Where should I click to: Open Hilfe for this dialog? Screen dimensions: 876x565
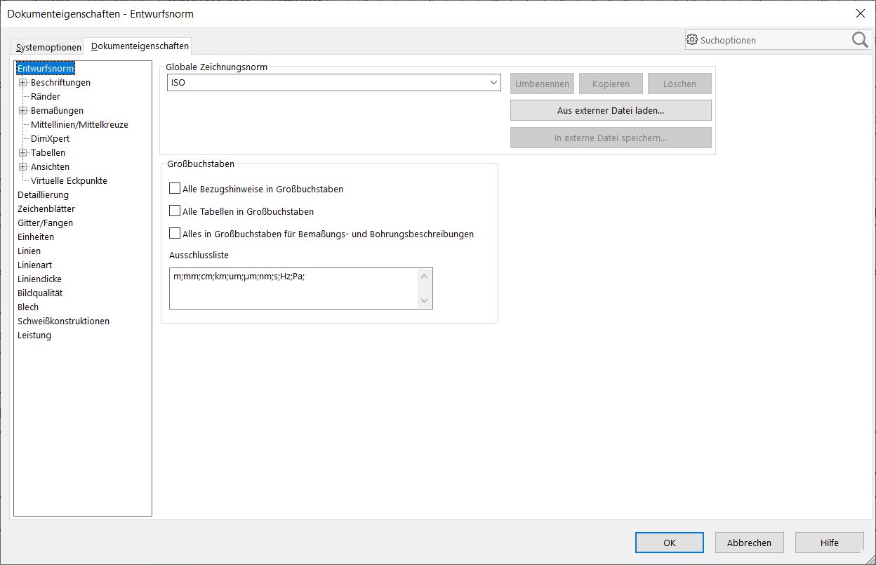(x=829, y=543)
